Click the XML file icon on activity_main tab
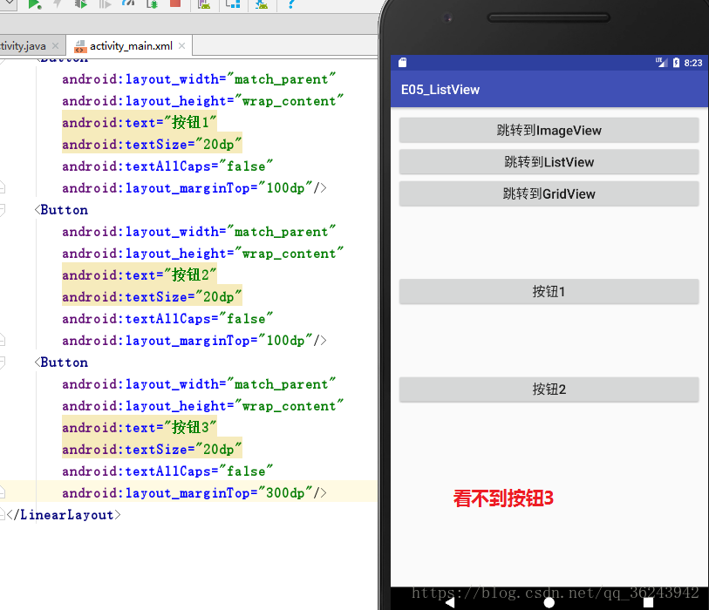The image size is (709, 610). 80,46
